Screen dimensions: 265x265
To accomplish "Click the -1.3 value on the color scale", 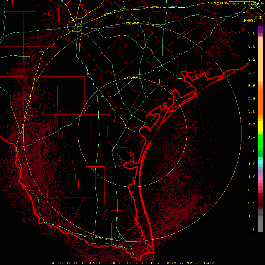I will click(x=251, y=216).
